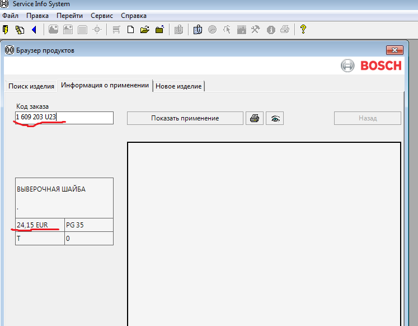Click the round info icon in toolbar
Viewport: 418px width, 326px height.
coord(271,30)
